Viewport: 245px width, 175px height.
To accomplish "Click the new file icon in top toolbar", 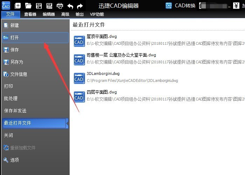I will (17, 6).
